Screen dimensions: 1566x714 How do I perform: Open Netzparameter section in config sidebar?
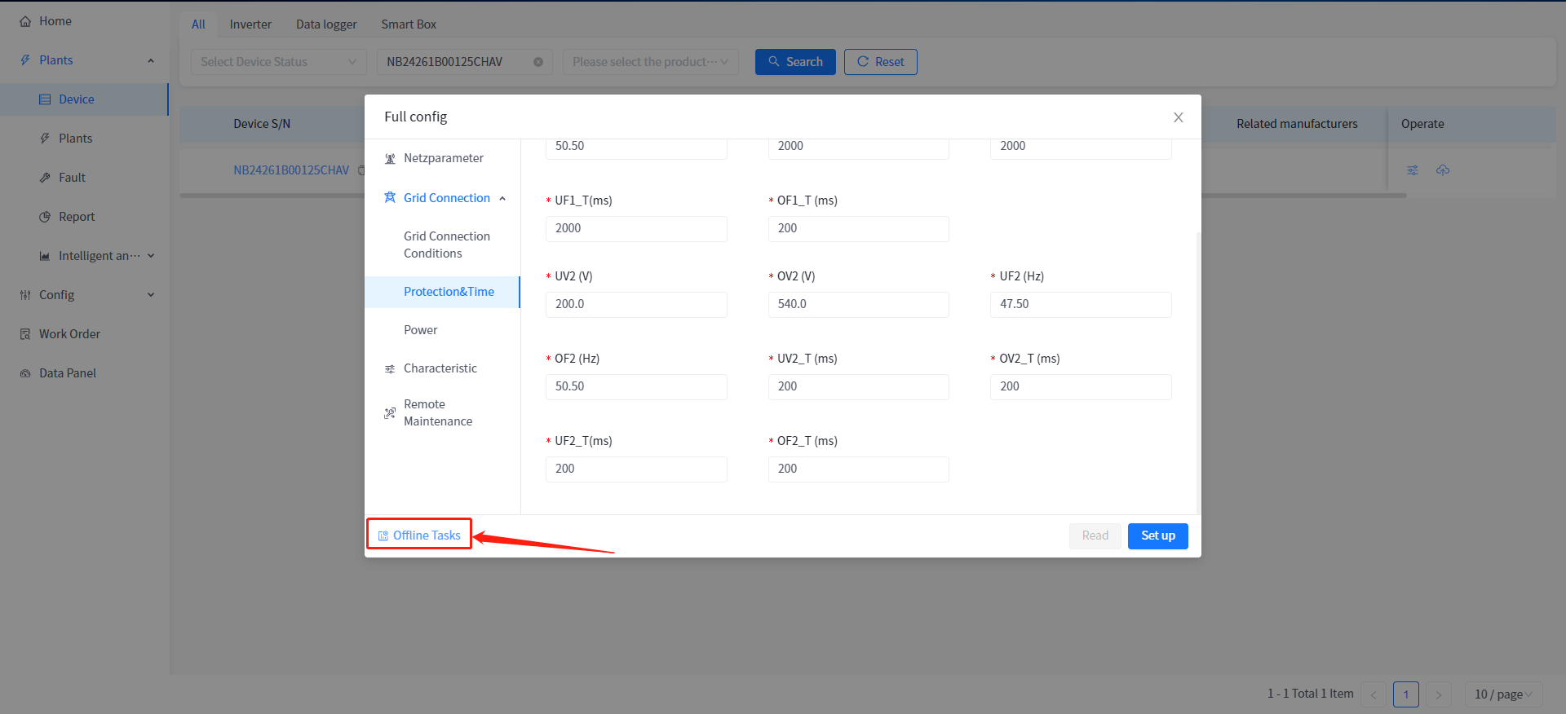(443, 158)
